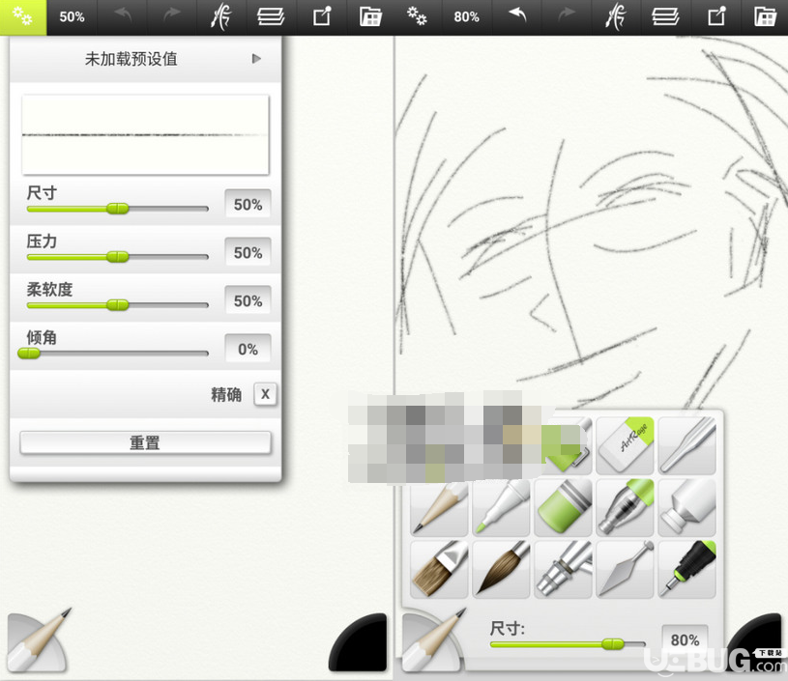
Task: Toggle the 精确 precise checkbox
Action: click(x=265, y=394)
